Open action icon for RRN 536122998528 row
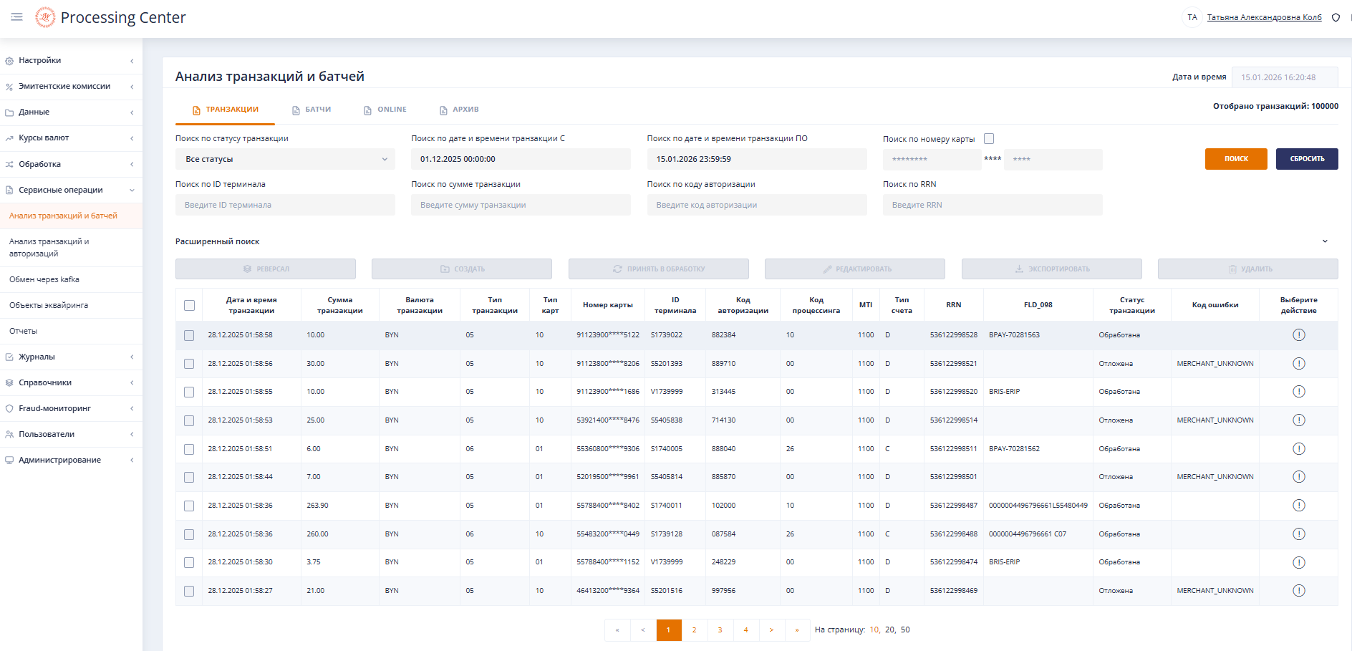 tap(1298, 335)
